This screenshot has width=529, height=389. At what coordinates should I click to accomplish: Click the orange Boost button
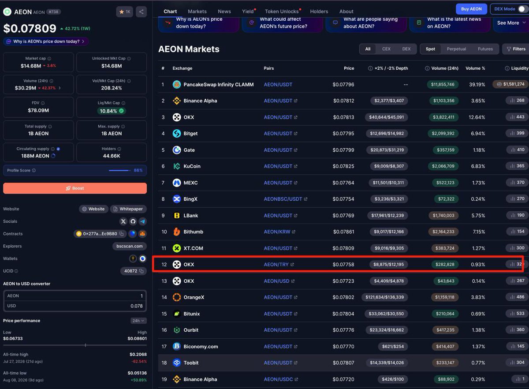[x=75, y=188]
